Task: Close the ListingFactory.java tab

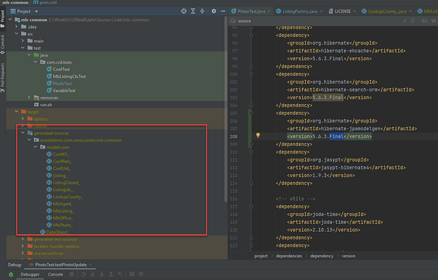Action: pyautogui.click(x=321, y=11)
